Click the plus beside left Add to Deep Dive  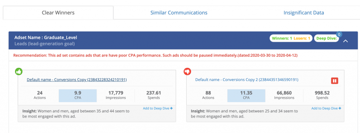pos(171,108)
